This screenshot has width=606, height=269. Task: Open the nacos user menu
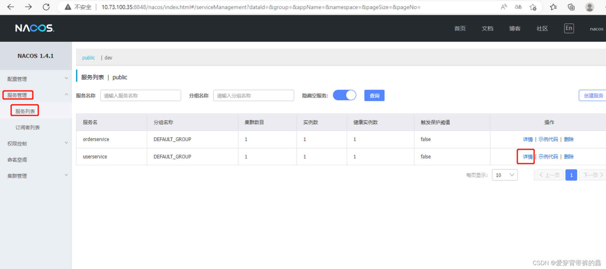tap(597, 29)
